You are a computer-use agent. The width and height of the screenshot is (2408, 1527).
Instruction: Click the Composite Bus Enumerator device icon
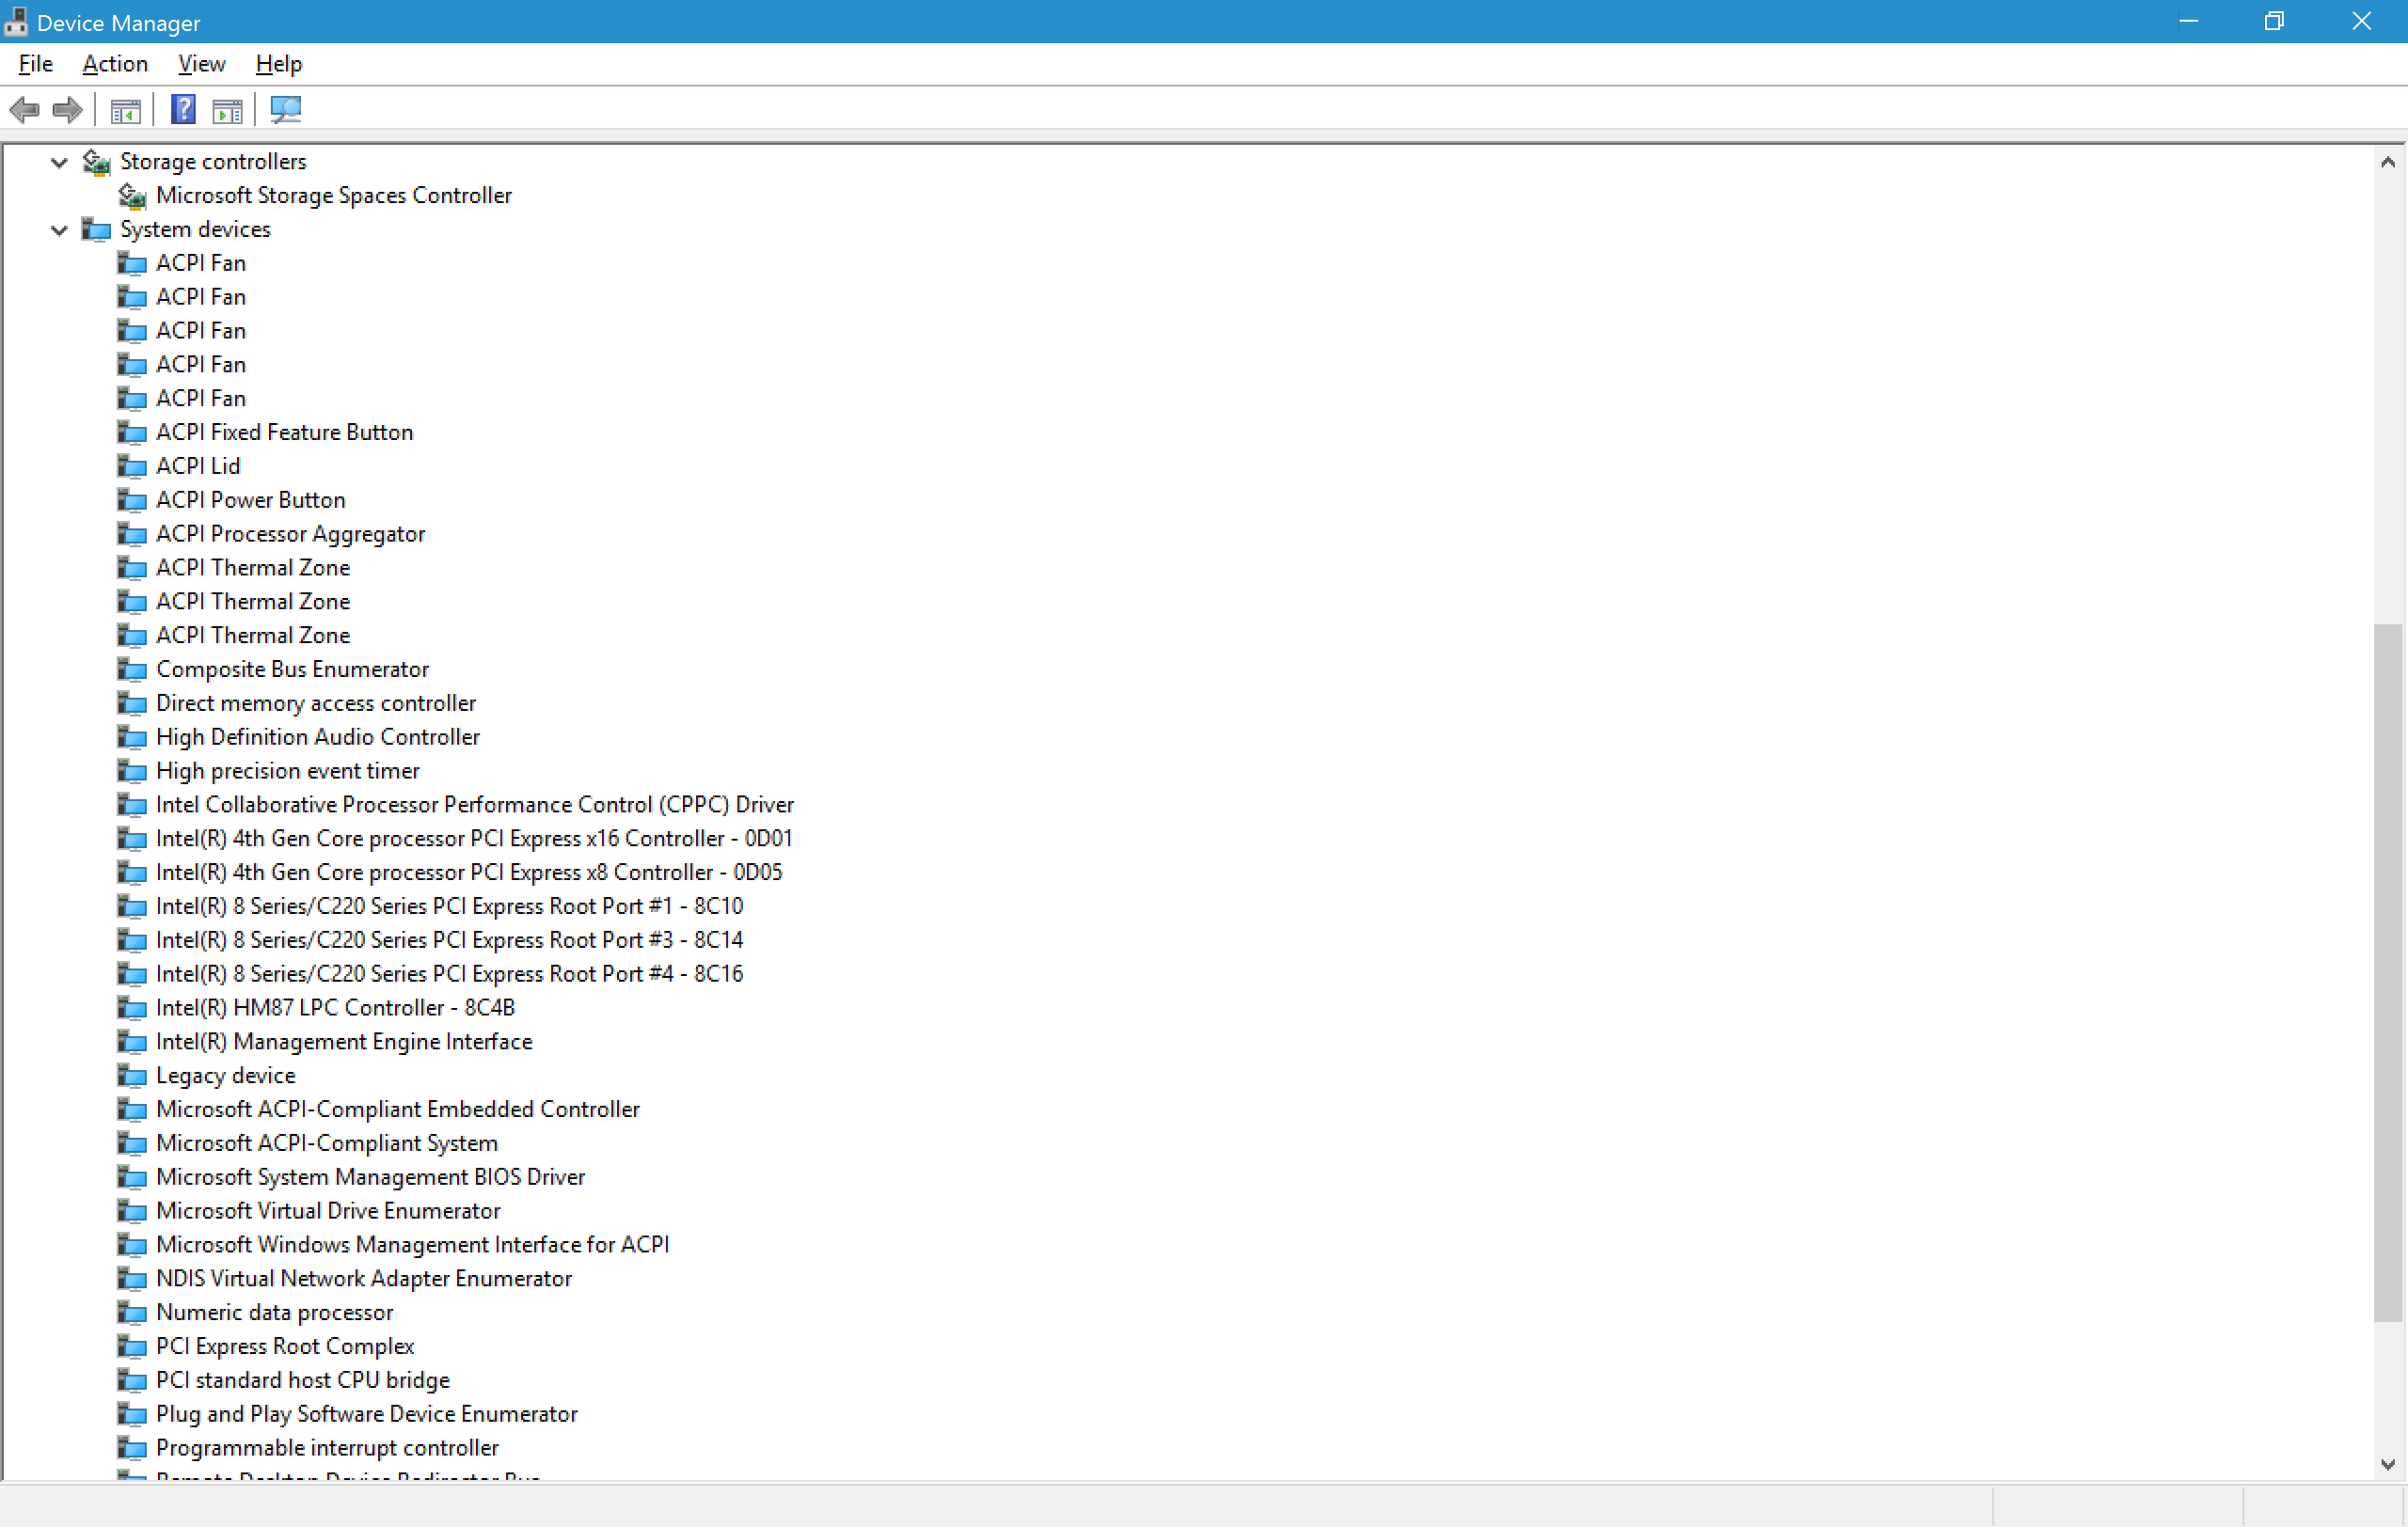pyautogui.click(x=132, y=669)
